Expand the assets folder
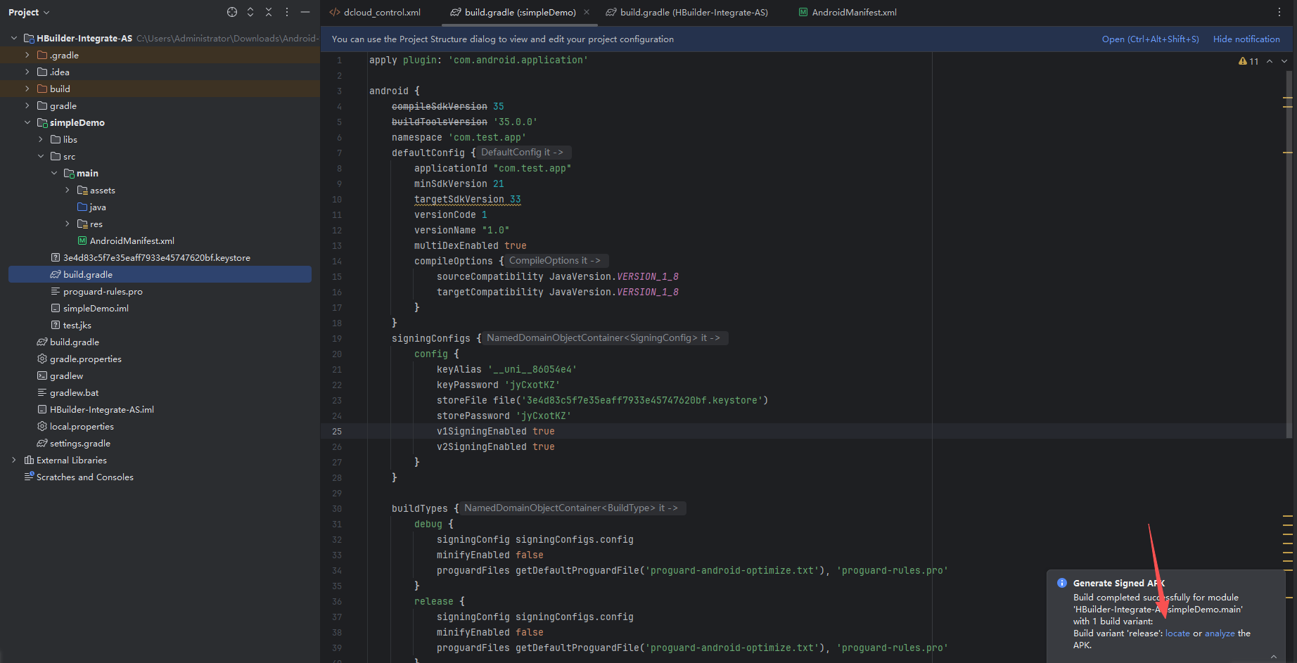The width and height of the screenshot is (1297, 663). pos(68,190)
